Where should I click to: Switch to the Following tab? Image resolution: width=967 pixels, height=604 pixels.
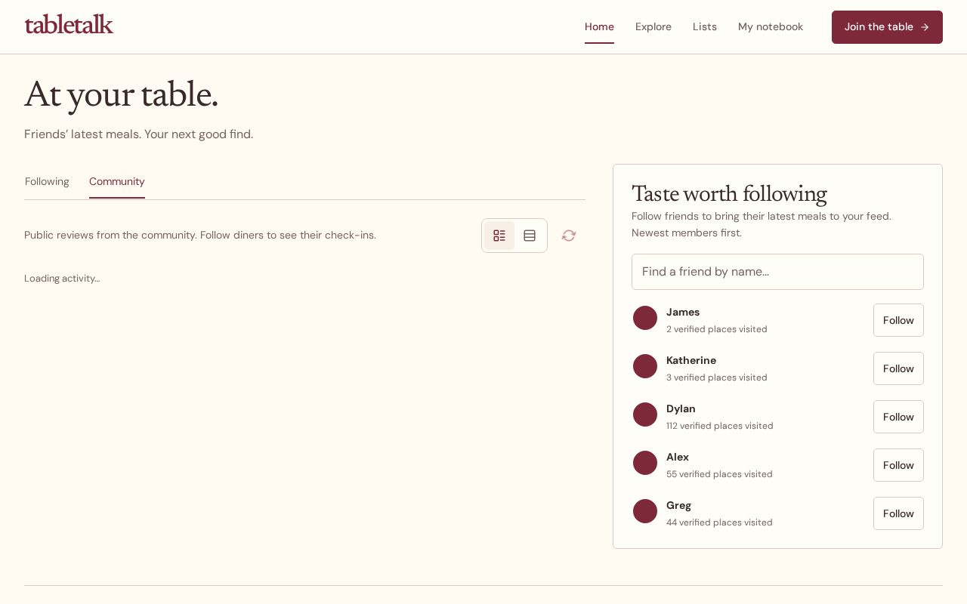click(x=47, y=182)
